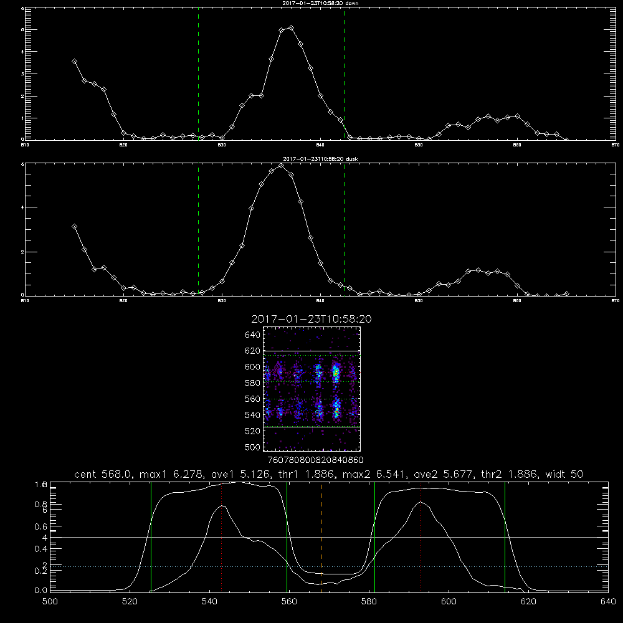Click the 'cent 568.0' statistics header line
This screenshot has width=623, height=623.
pyautogui.click(x=328, y=474)
